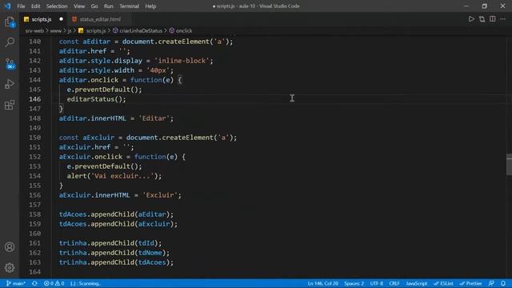This screenshot has width=512, height=288.
Task: Click the vertical scrollbar thumb
Action: [509, 165]
